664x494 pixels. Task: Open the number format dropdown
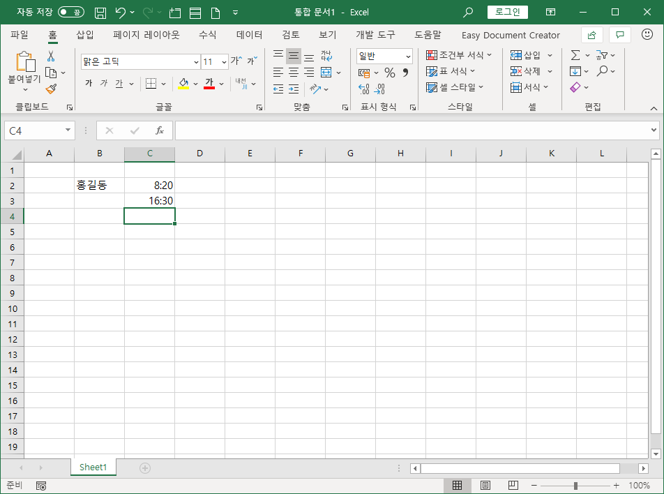tap(408, 56)
